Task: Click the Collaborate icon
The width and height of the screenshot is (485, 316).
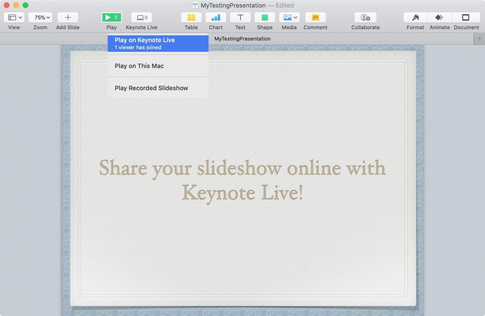Action: [x=365, y=17]
